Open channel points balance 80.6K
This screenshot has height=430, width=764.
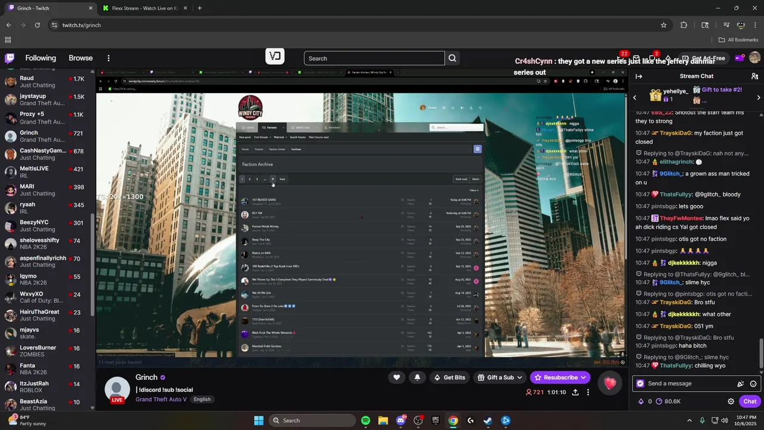[668, 401]
